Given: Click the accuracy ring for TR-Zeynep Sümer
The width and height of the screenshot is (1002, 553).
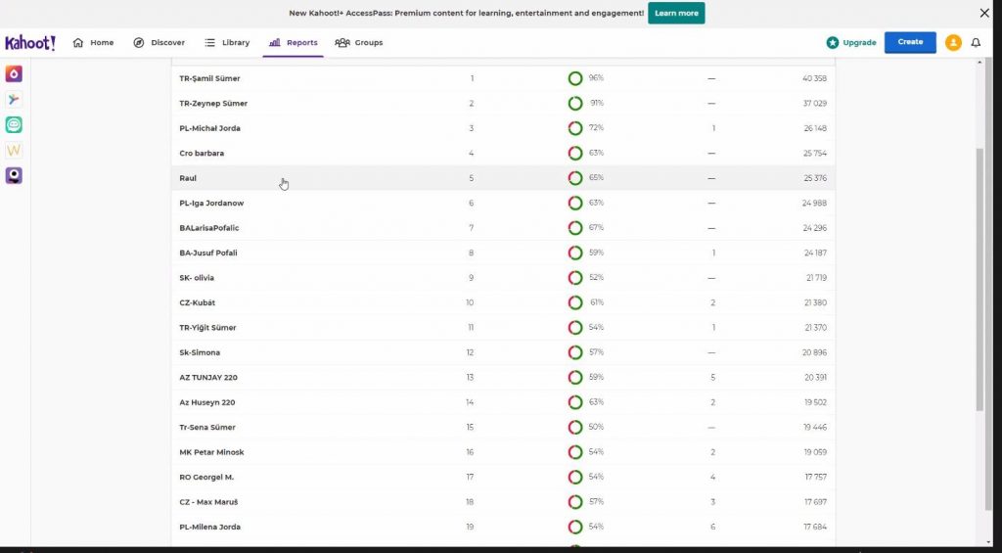Looking at the screenshot, I should tap(575, 104).
